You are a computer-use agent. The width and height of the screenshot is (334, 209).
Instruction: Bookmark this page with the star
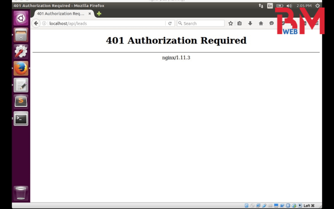230,23
